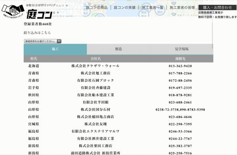Open 施工業者一覧 menu item
This screenshot has width=237, height=155.
pos(152,8)
